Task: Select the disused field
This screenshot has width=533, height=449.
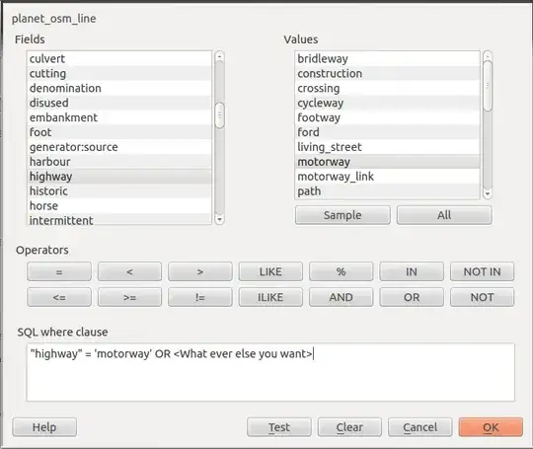Action: coord(119,103)
